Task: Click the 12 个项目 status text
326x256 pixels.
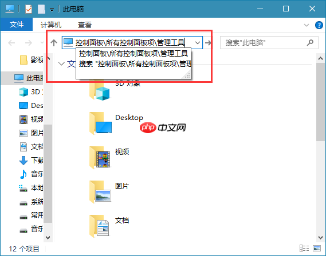Action: [24, 249]
